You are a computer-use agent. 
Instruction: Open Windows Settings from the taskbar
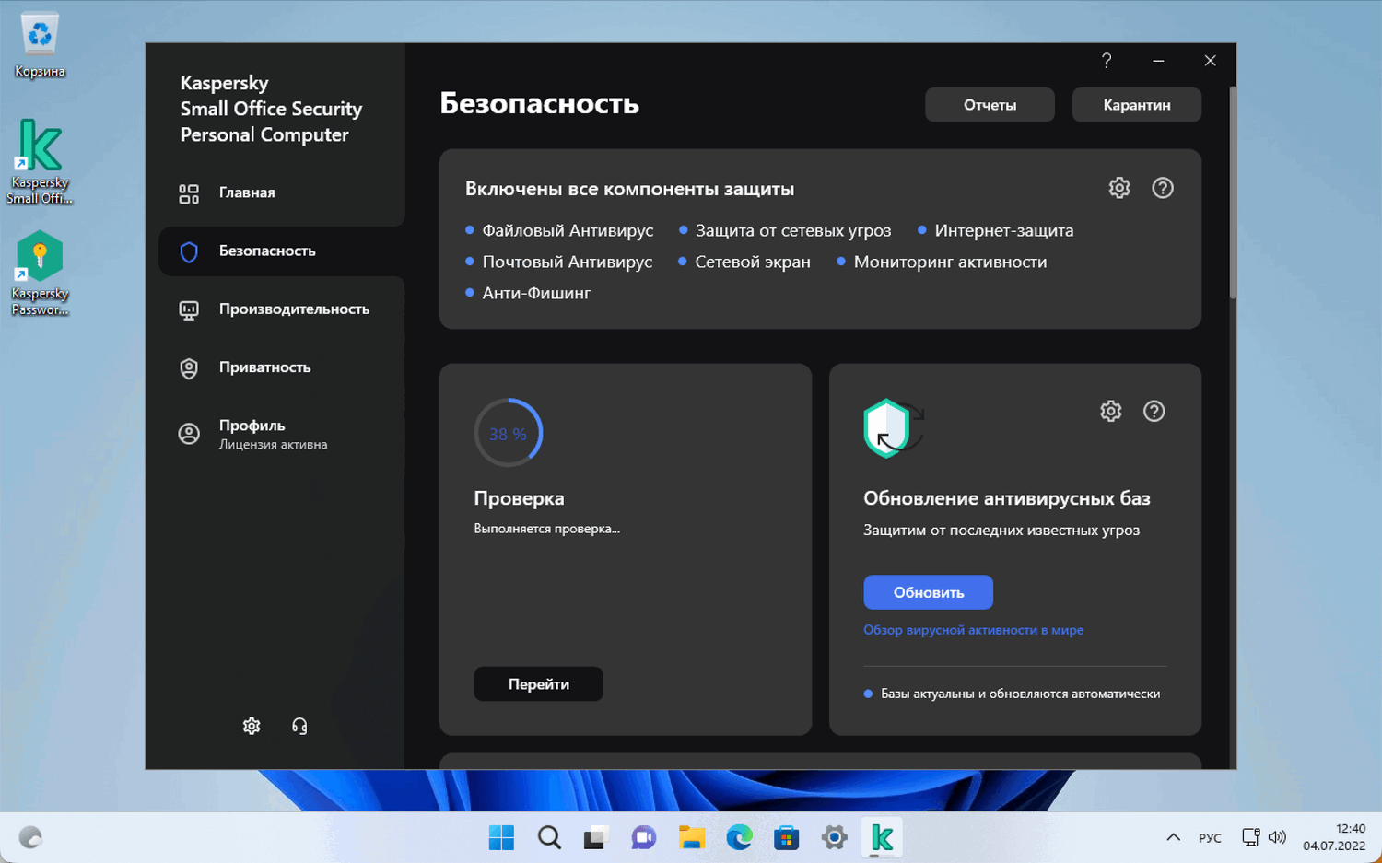click(x=835, y=837)
